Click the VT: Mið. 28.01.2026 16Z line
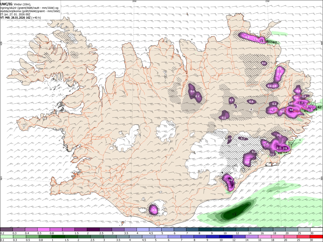This screenshot has height=242, width=323. (x=20, y=18)
